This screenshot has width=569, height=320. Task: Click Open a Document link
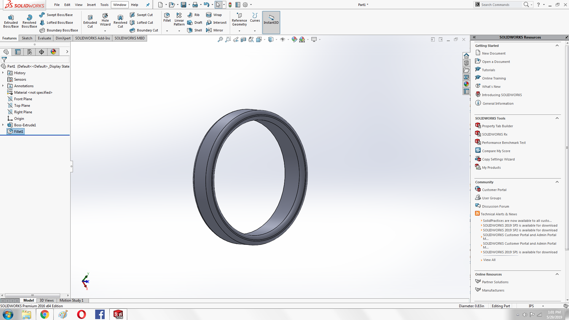496,62
